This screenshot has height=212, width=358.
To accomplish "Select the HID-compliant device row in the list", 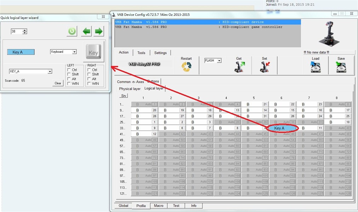I will [208, 22].
